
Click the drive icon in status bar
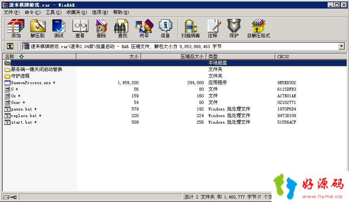tap(6, 197)
